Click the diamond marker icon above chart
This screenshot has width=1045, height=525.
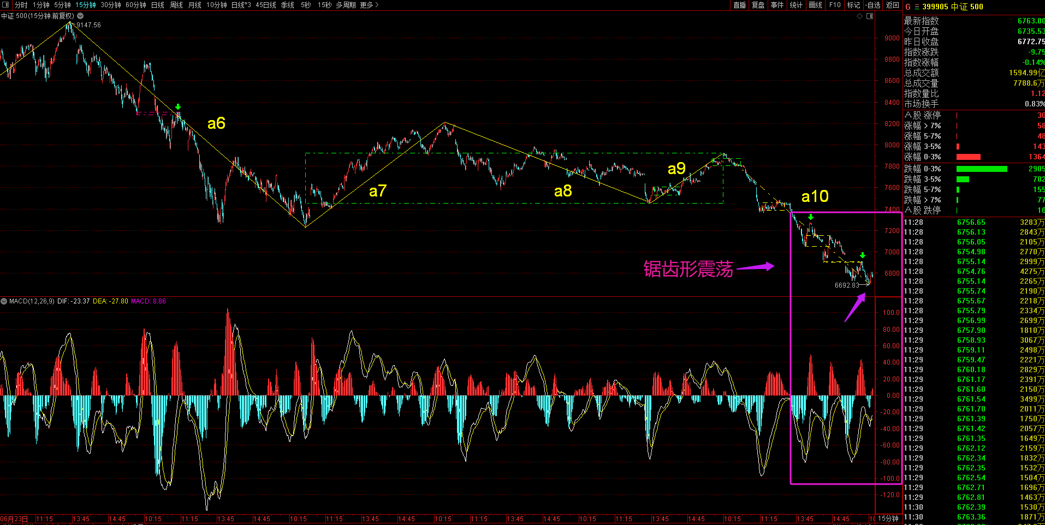click(x=859, y=16)
